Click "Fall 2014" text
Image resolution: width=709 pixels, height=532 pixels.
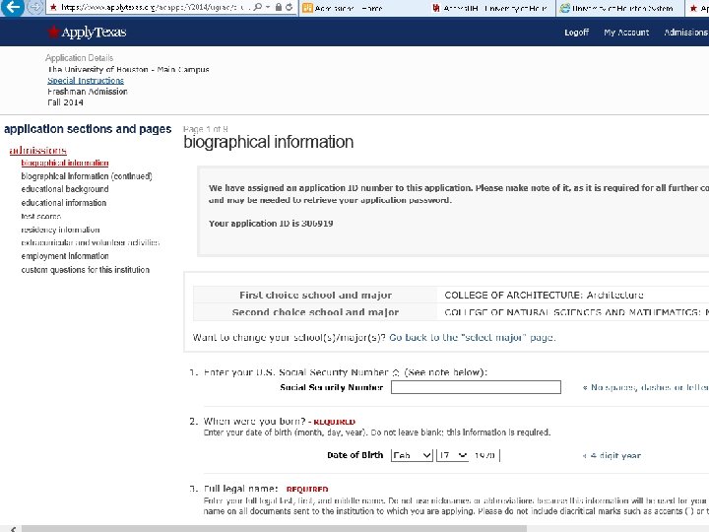(x=65, y=102)
